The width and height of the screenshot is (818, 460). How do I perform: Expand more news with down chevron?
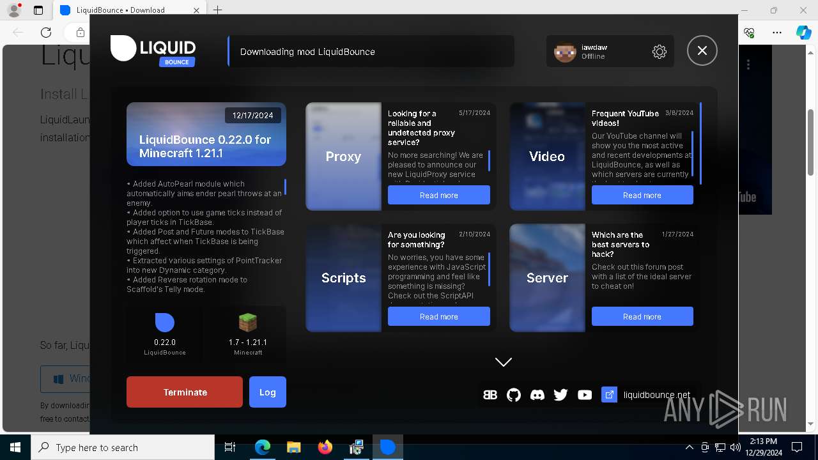click(504, 362)
